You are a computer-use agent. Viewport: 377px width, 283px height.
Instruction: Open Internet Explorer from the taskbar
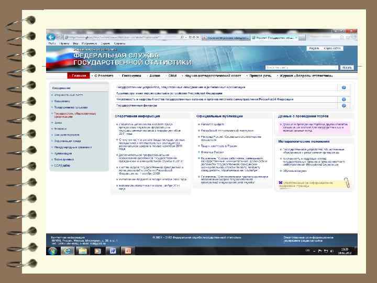(x=68, y=251)
